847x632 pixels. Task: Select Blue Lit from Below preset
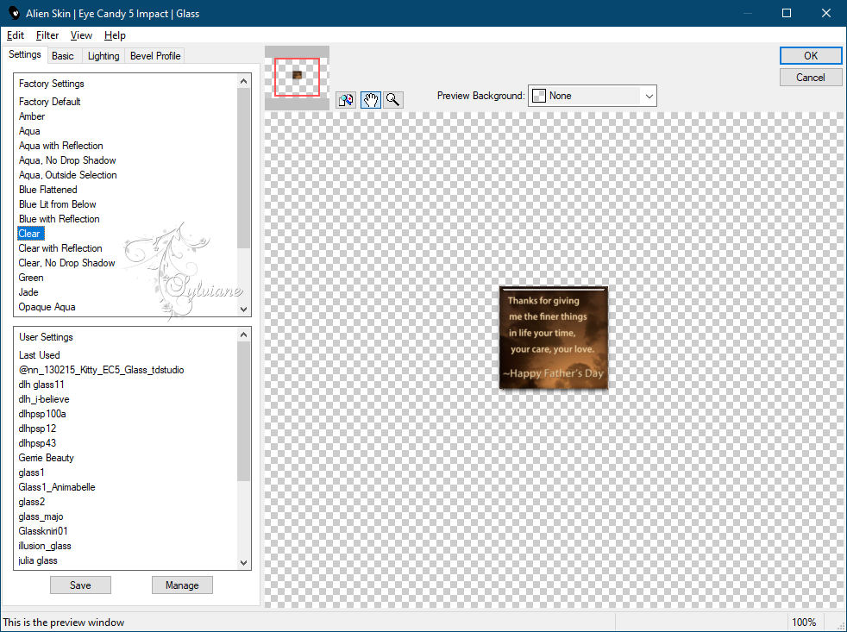click(x=57, y=204)
